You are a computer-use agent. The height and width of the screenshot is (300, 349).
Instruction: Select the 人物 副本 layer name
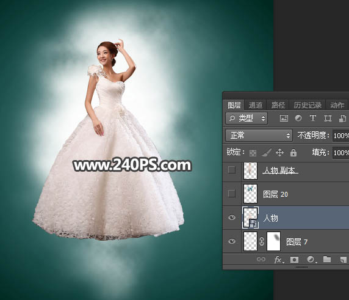pos(280,170)
